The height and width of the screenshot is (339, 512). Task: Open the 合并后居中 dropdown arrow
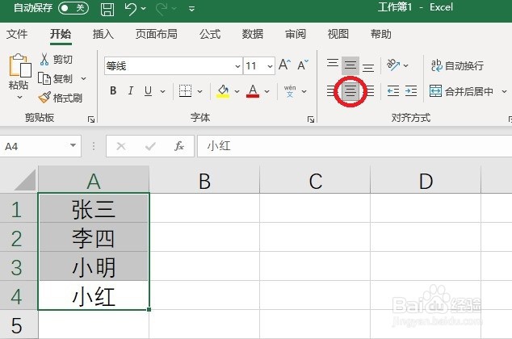click(504, 92)
